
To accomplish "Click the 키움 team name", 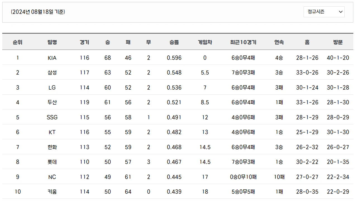I will [x=53, y=192].
